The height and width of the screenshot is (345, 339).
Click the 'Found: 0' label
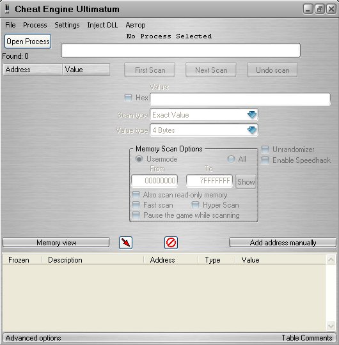(15, 56)
